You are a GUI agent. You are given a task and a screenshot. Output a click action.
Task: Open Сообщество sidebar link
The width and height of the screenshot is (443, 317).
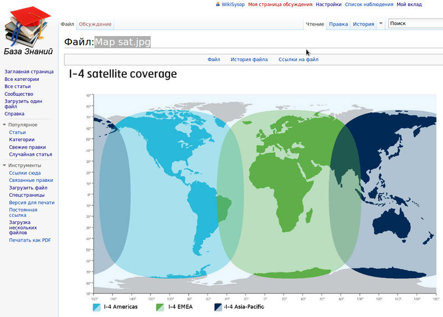[x=19, y=94]
